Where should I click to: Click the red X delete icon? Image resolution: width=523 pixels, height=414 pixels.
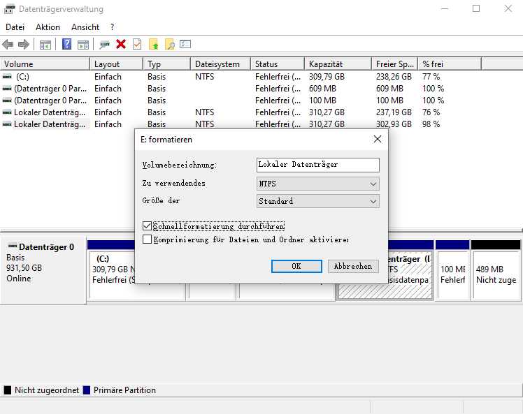coord(121,44)
